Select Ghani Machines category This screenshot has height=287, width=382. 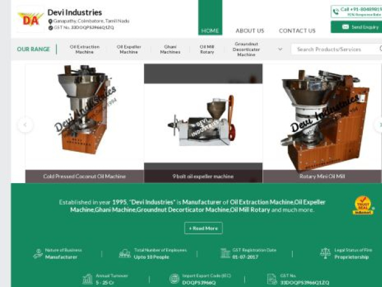[170, 49]
